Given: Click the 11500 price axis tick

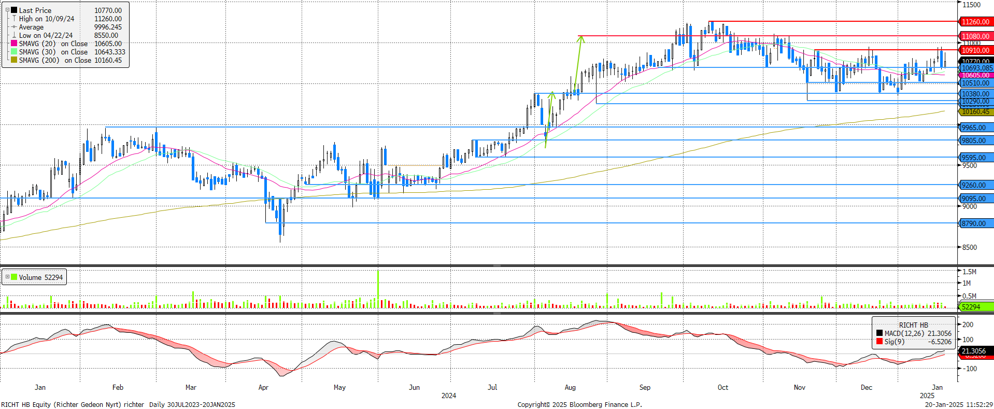Looking at the screenshot, I should coord(972,5).
